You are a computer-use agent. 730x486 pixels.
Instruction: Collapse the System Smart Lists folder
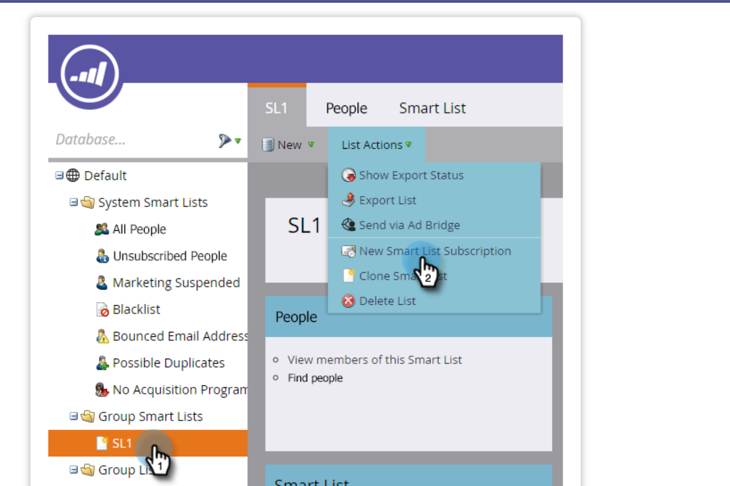73,202
